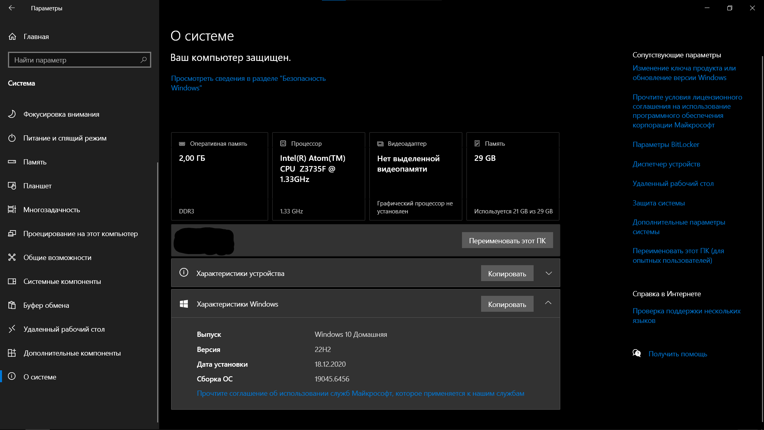
Task: Click the Общие возможности sharing icon
Action: point(12,258)
